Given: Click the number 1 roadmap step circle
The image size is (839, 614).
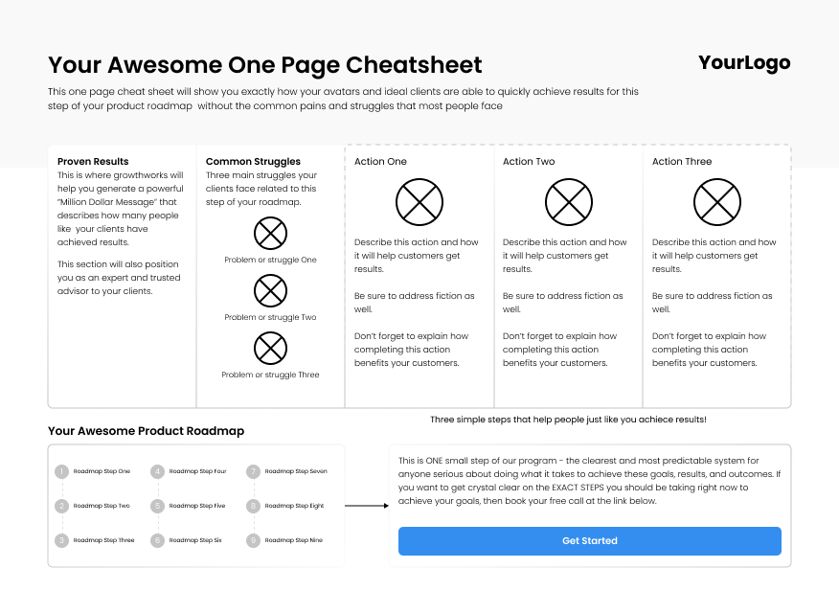Looking at the screenshot, I should click(x=61, y=471).
